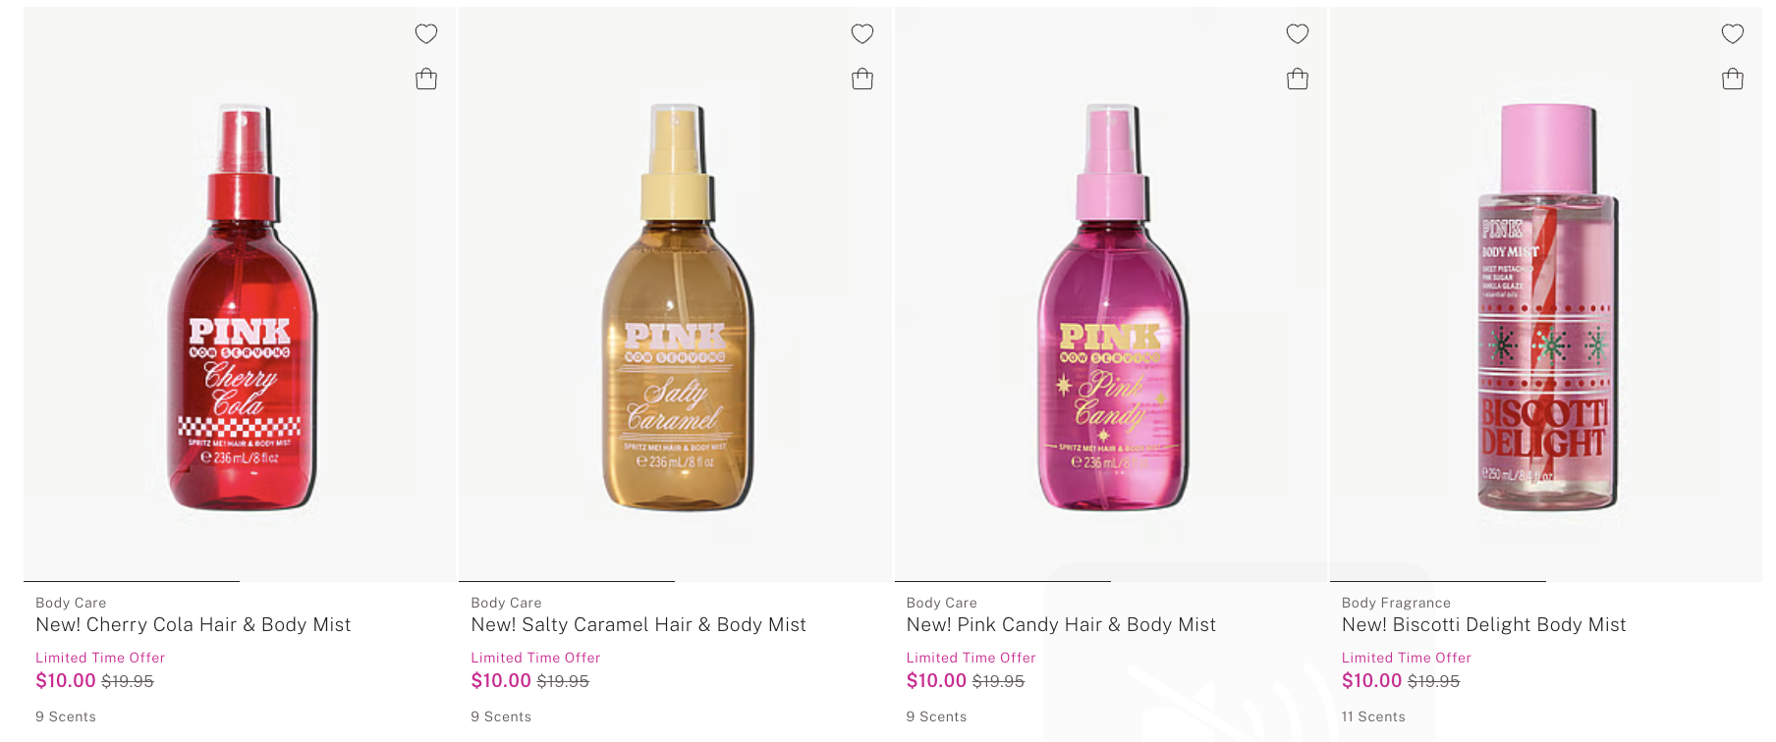Viewport: 1776px width, 742px height.
Task: Click bag icon on Salty Caramel product
Action: pyautogui.click(x=862, y=79)
